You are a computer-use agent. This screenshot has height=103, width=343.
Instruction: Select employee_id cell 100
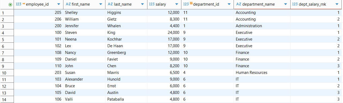click(x=38, y=33)
